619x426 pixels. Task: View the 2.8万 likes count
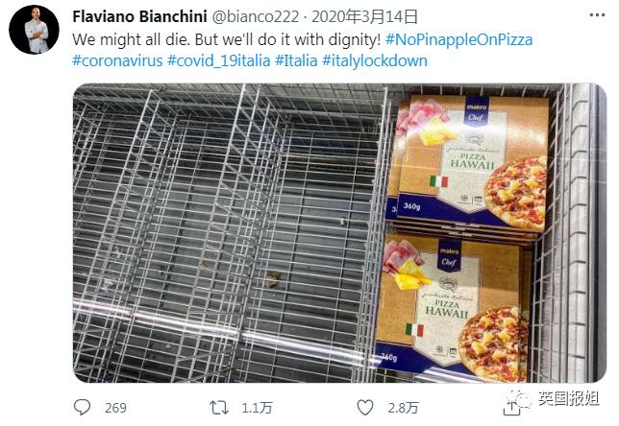pos(403,408)
